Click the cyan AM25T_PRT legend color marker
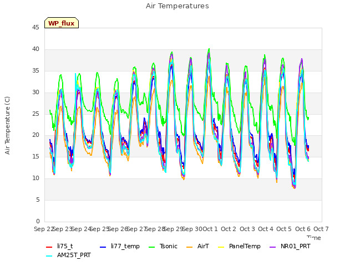Screen dimensions: 355x266 coord(49,256)
